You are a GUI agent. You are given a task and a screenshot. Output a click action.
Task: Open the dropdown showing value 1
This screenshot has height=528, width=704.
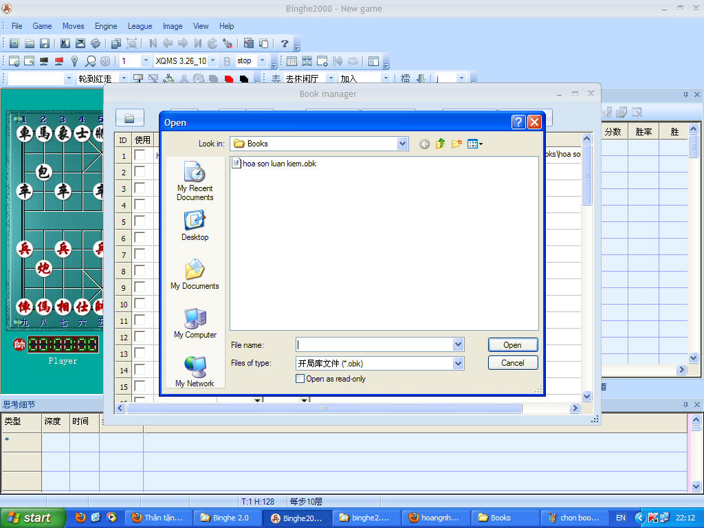(x=146, y=60)
